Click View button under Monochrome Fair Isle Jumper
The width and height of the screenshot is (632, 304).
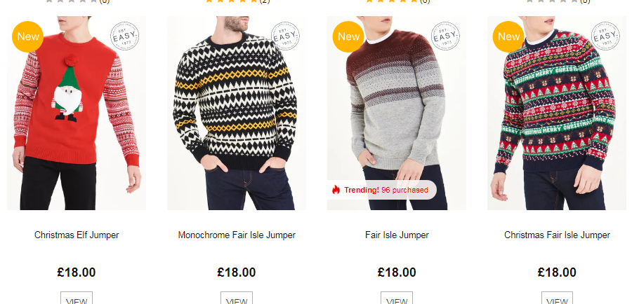[x=237, y=298]
